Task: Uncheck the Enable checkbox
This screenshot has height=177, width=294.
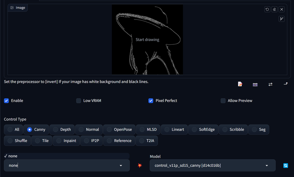Action: click(x=6, y=101)
